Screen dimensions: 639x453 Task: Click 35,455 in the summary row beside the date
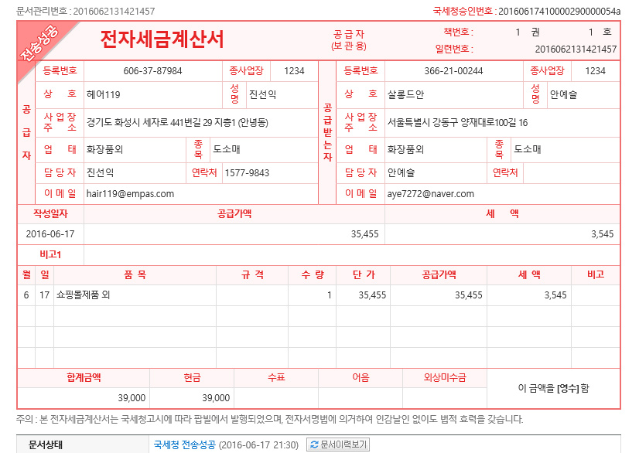364,234
